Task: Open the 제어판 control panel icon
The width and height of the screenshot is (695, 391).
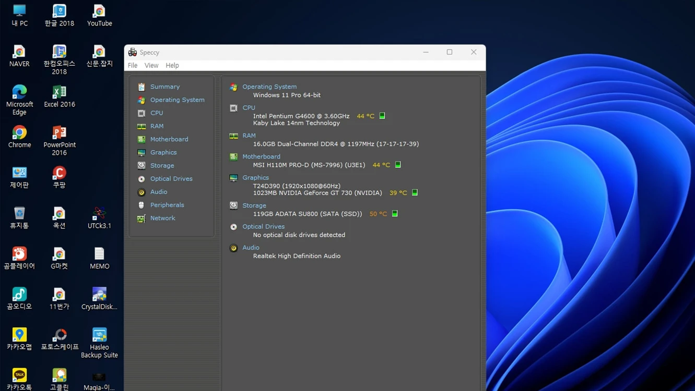Action: coord(19,177)
